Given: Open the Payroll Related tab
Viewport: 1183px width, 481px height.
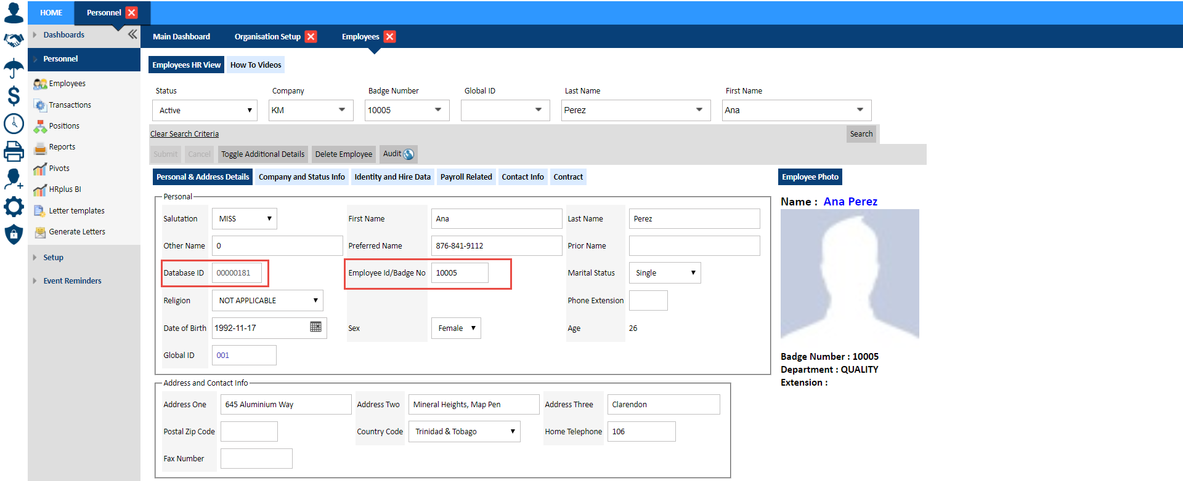Looking at the screenshot, I should click(466, 177).
